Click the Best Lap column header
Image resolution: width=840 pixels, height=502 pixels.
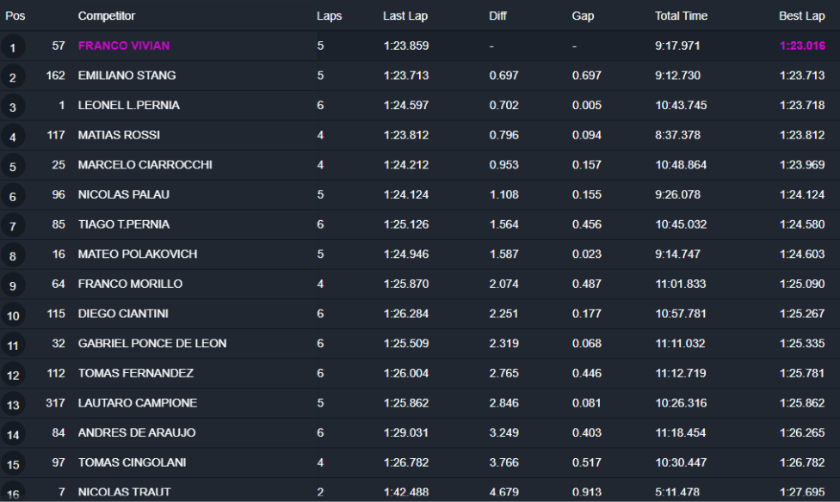click(801, 16)
